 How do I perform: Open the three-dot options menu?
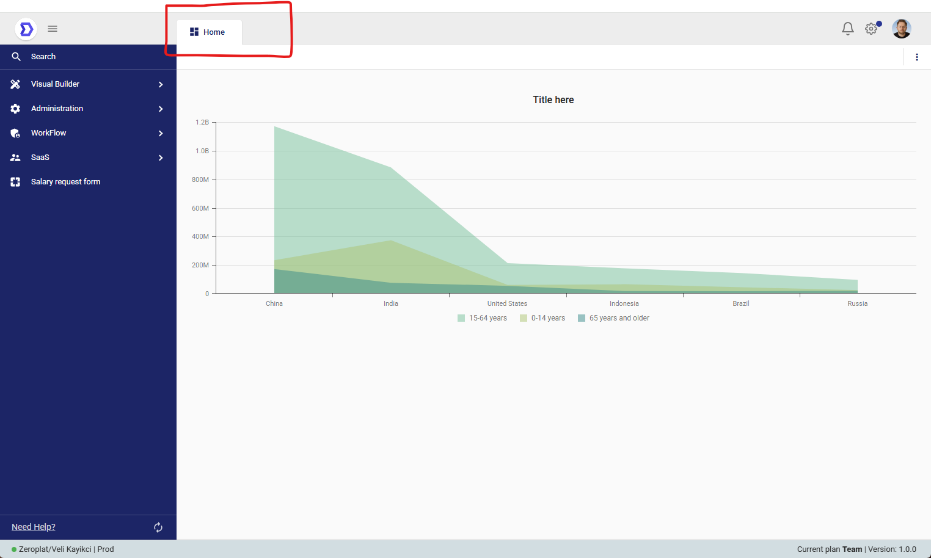click(x=916, y=57)
